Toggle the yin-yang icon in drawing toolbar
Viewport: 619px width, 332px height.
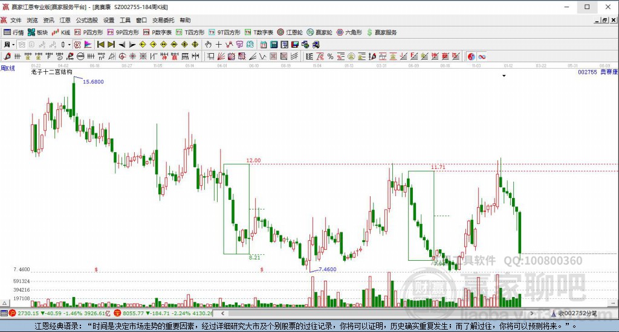point(471,56)
